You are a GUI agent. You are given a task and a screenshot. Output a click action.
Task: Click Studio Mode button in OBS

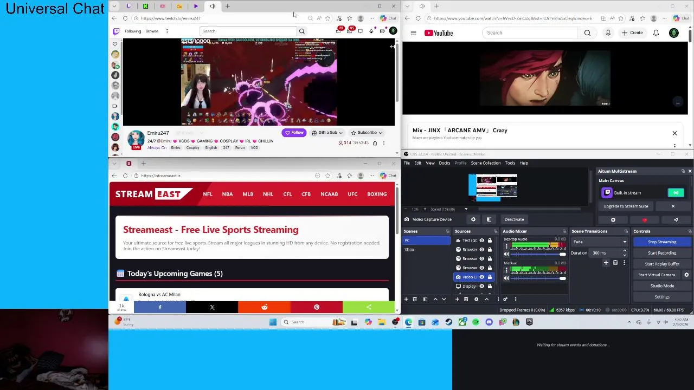point(662,286)
